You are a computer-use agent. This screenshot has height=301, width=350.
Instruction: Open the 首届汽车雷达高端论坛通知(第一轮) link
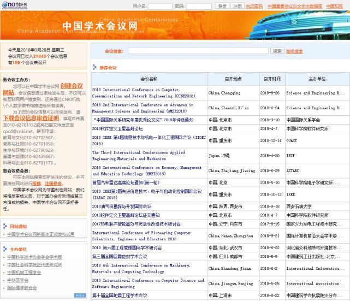pos(126,182)
